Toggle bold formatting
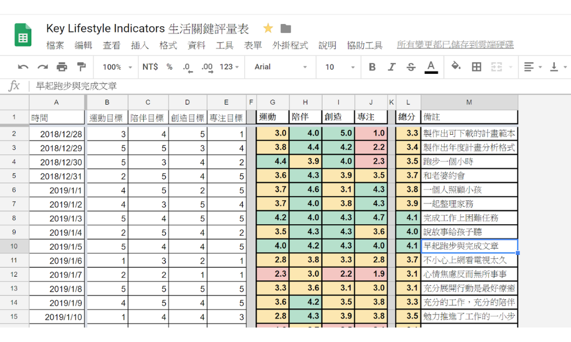 pyautogui.click(x=372, y=67)
